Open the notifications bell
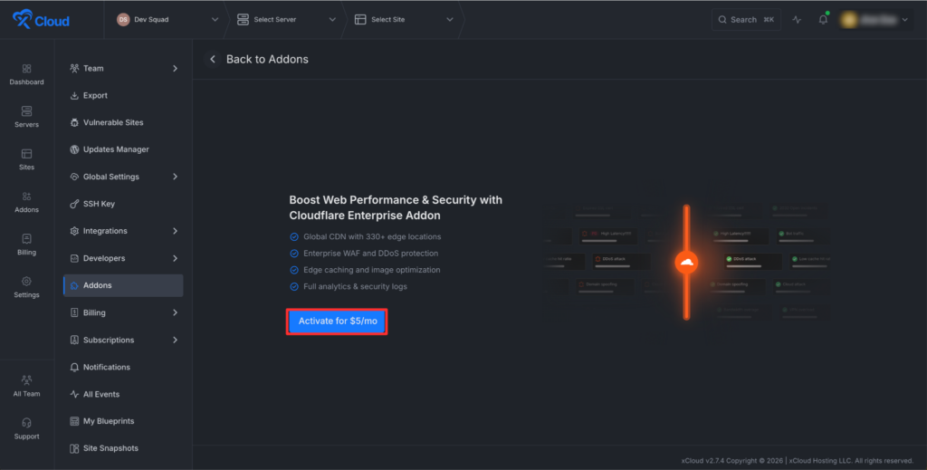 click(x=823, y=20)
